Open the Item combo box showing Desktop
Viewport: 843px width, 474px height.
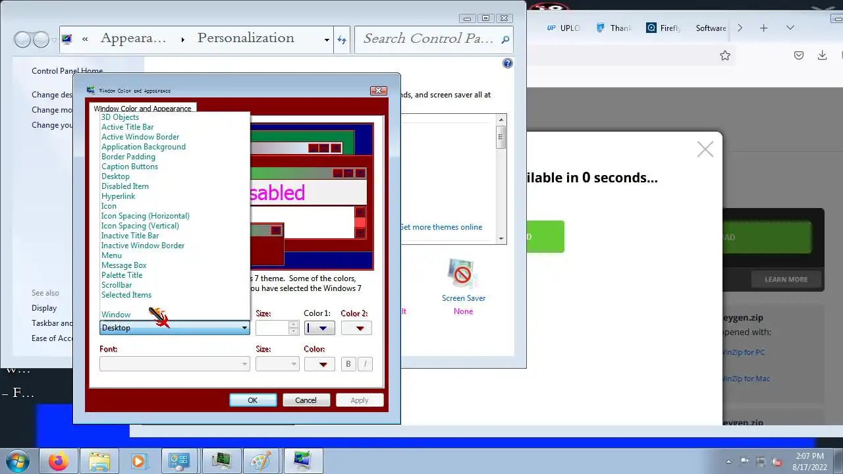pos(175,328)
